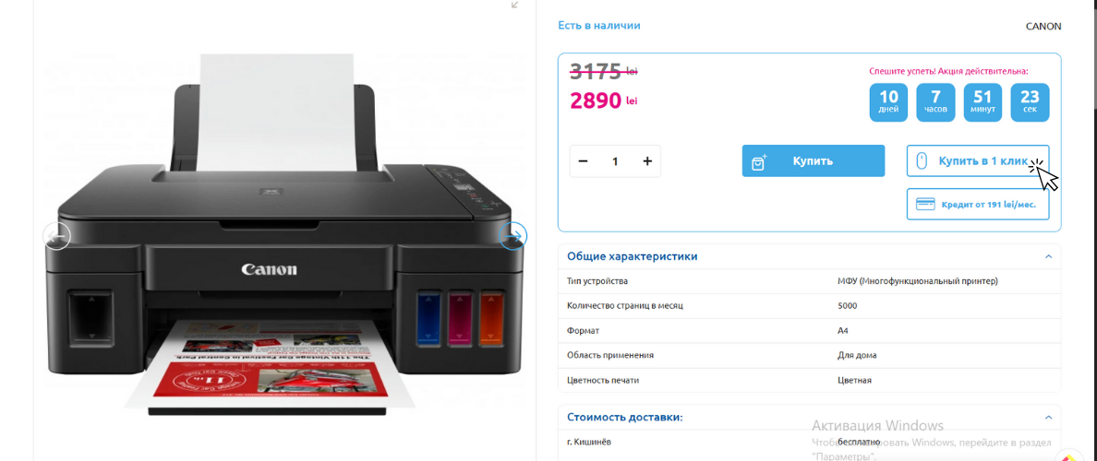Go to the previous product image arrow

click(56, 236)
